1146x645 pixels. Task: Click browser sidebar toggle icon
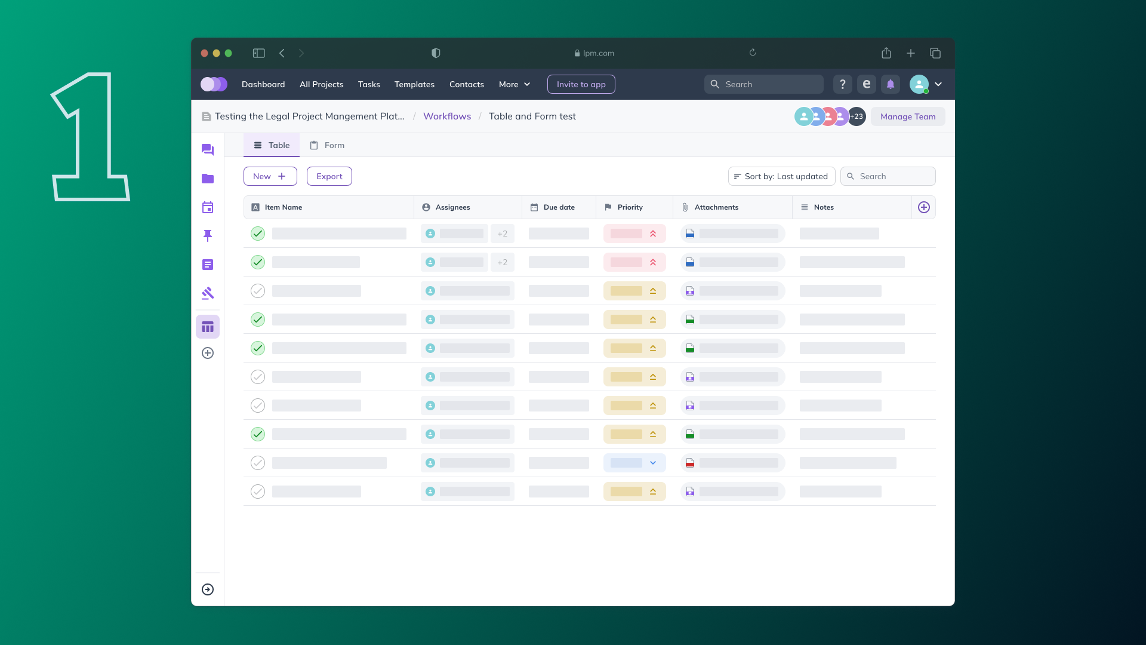258,53
